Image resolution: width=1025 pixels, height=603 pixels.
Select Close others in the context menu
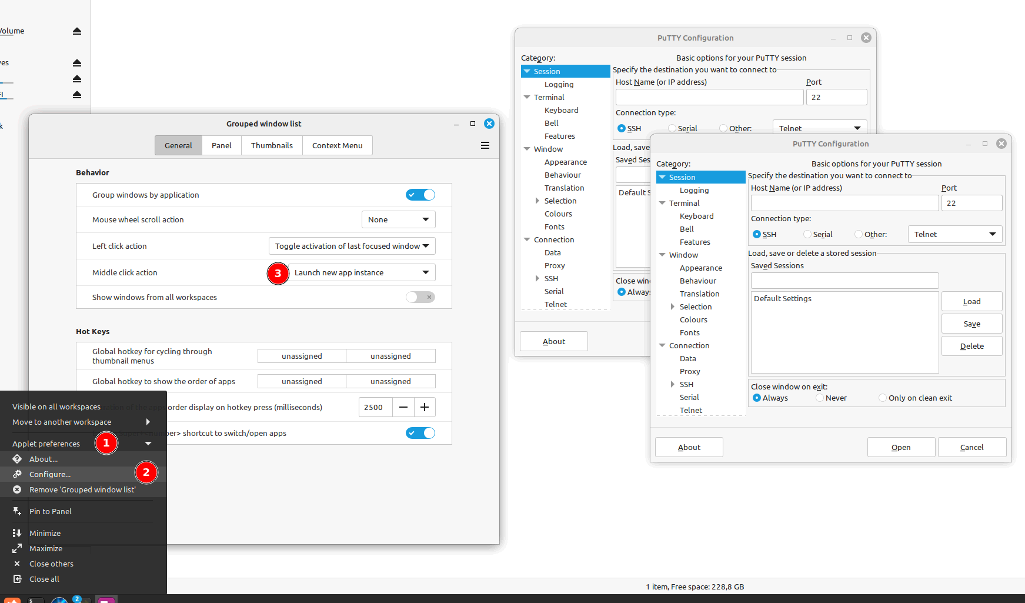(x=84, y=564)
